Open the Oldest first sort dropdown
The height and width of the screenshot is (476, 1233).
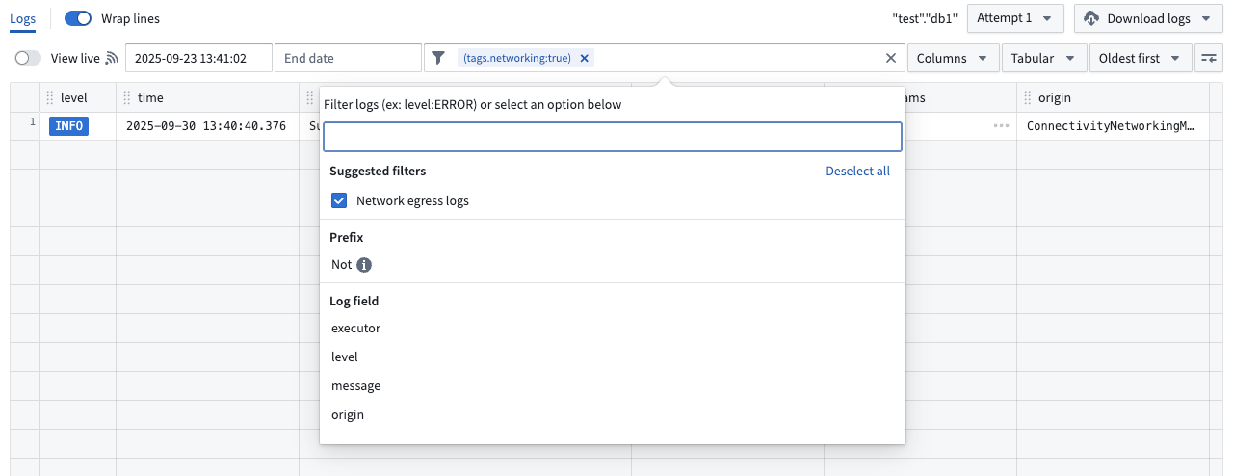[1140, 58]
